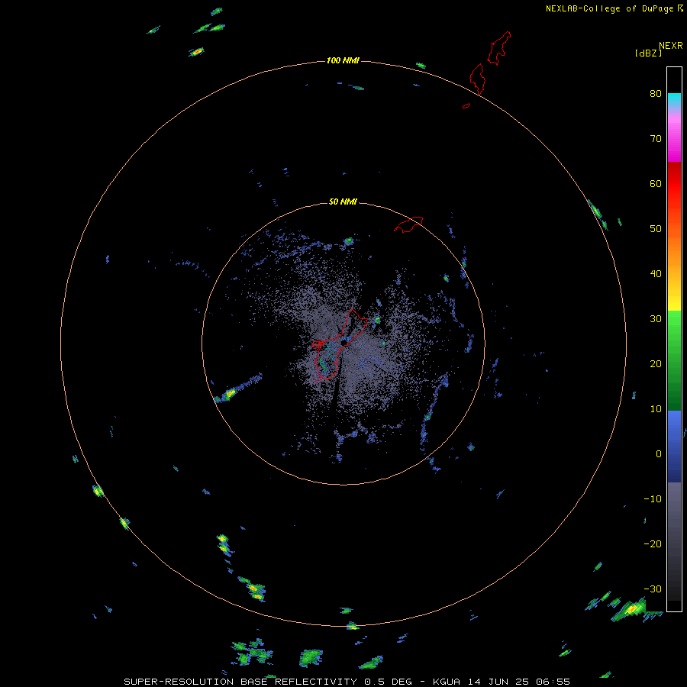Click the -30 value on the dBZ scale
Viewport: 687px width, 687px height.
click(653, 589)
